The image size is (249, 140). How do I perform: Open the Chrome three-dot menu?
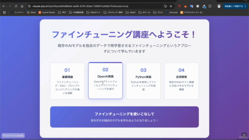pyautogui.click(x=245, y=6)
